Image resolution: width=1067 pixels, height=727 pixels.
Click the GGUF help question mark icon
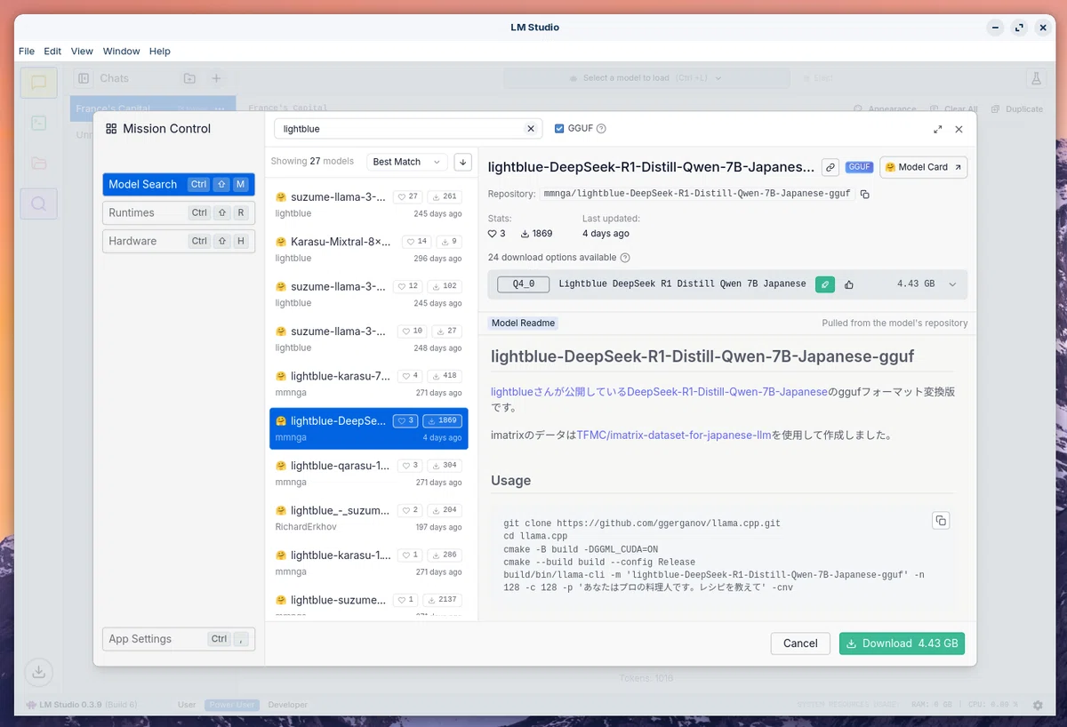(601, 129)
